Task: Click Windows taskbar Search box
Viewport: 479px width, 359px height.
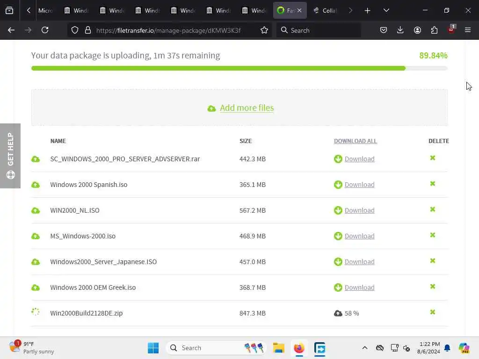Action: (x=216, y=348)
